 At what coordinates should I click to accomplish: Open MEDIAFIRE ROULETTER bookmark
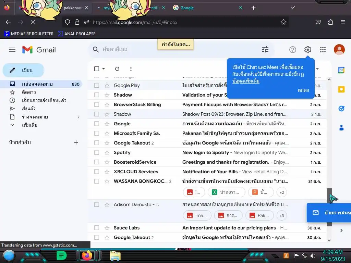pos(29,34)
